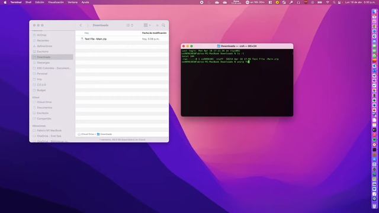Go back in the Finder window
The image size is (379, 213).
click(81, 25)
